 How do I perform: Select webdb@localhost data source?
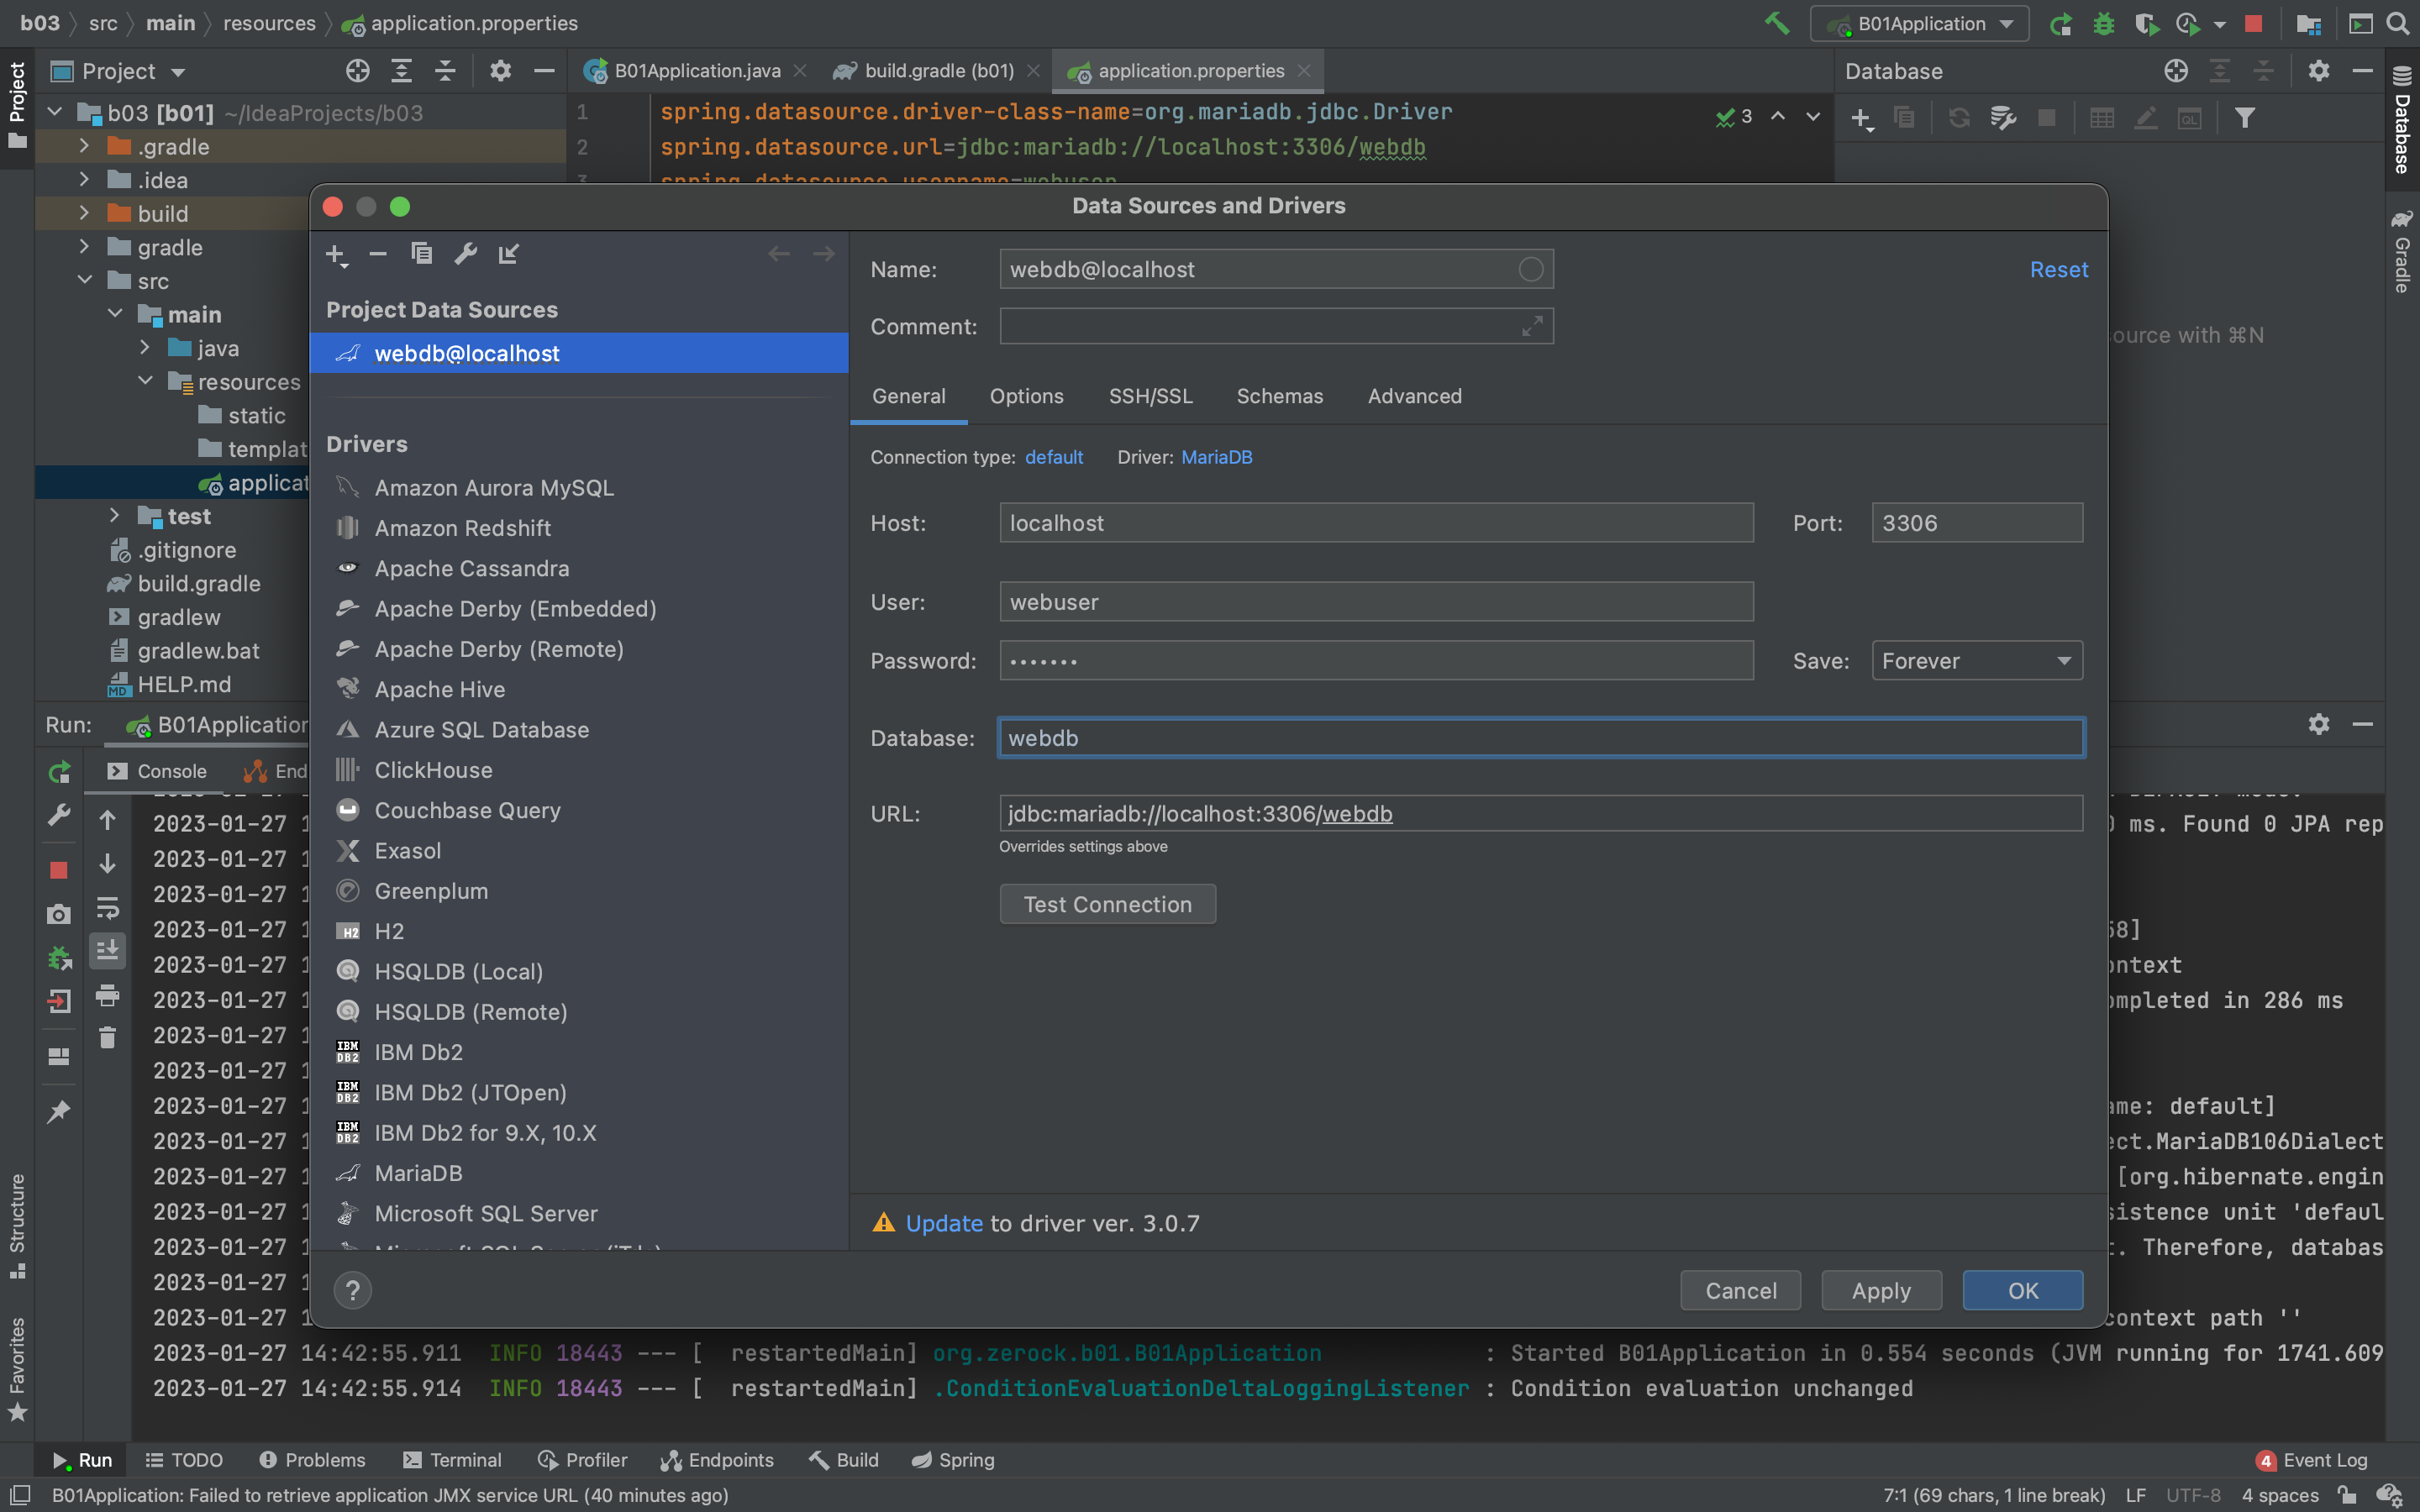(579, 353)
